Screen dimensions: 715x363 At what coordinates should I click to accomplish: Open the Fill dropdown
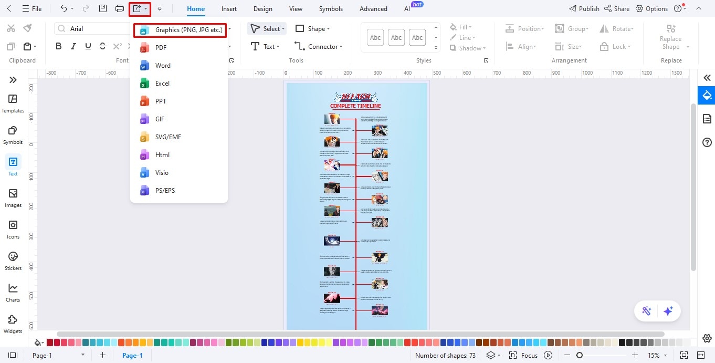pos(461,27)
